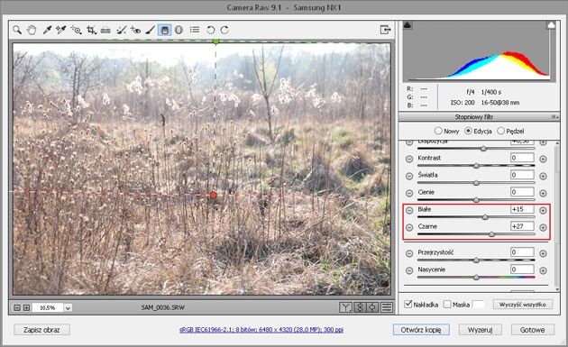
Task: Open the preferences list icon
Action: pyautogui.click(x=195, y=30)
